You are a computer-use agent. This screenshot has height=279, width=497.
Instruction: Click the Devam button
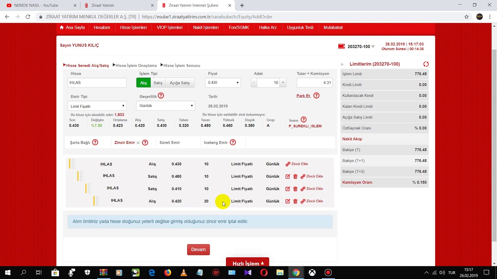point(198,250)
